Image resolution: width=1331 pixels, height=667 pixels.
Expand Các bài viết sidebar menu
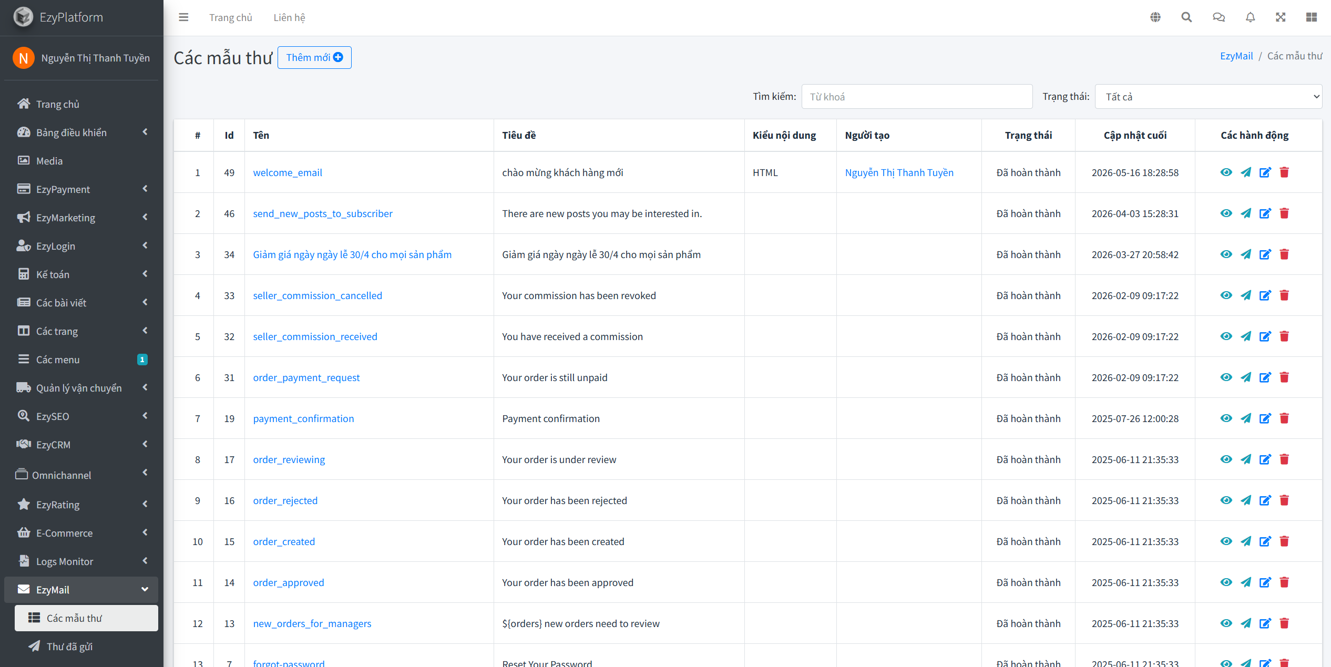pos(81,303)
